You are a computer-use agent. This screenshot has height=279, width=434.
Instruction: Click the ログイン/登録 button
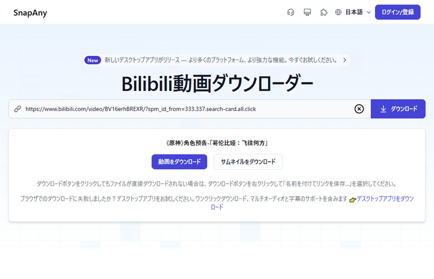(x=398, y=12)
